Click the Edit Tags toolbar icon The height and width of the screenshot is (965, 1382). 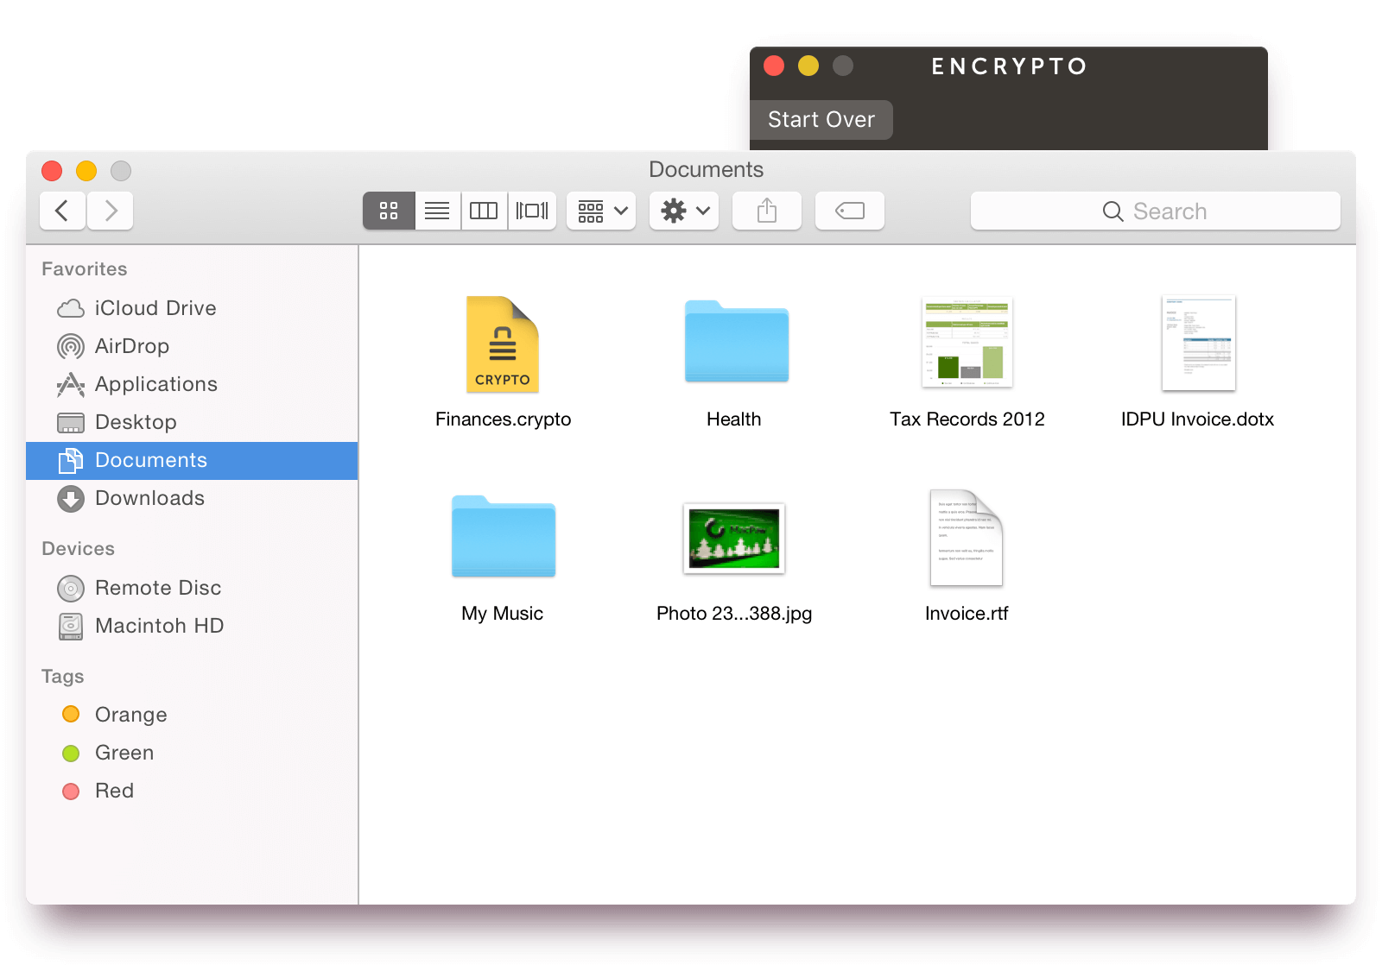pyautogui.click(x=849, y=211)
